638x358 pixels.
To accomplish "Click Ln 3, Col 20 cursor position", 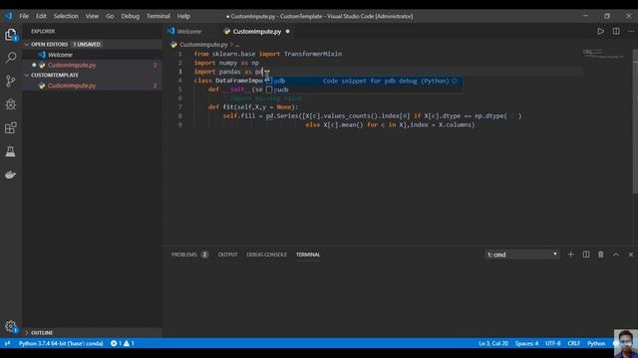I will [493, 343].
